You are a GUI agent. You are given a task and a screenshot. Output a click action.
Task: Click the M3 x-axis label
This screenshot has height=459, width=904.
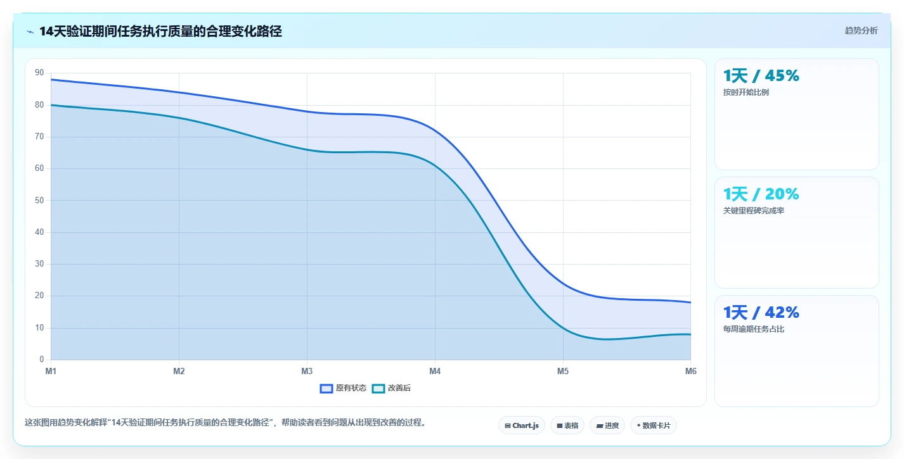coord(307,372)
